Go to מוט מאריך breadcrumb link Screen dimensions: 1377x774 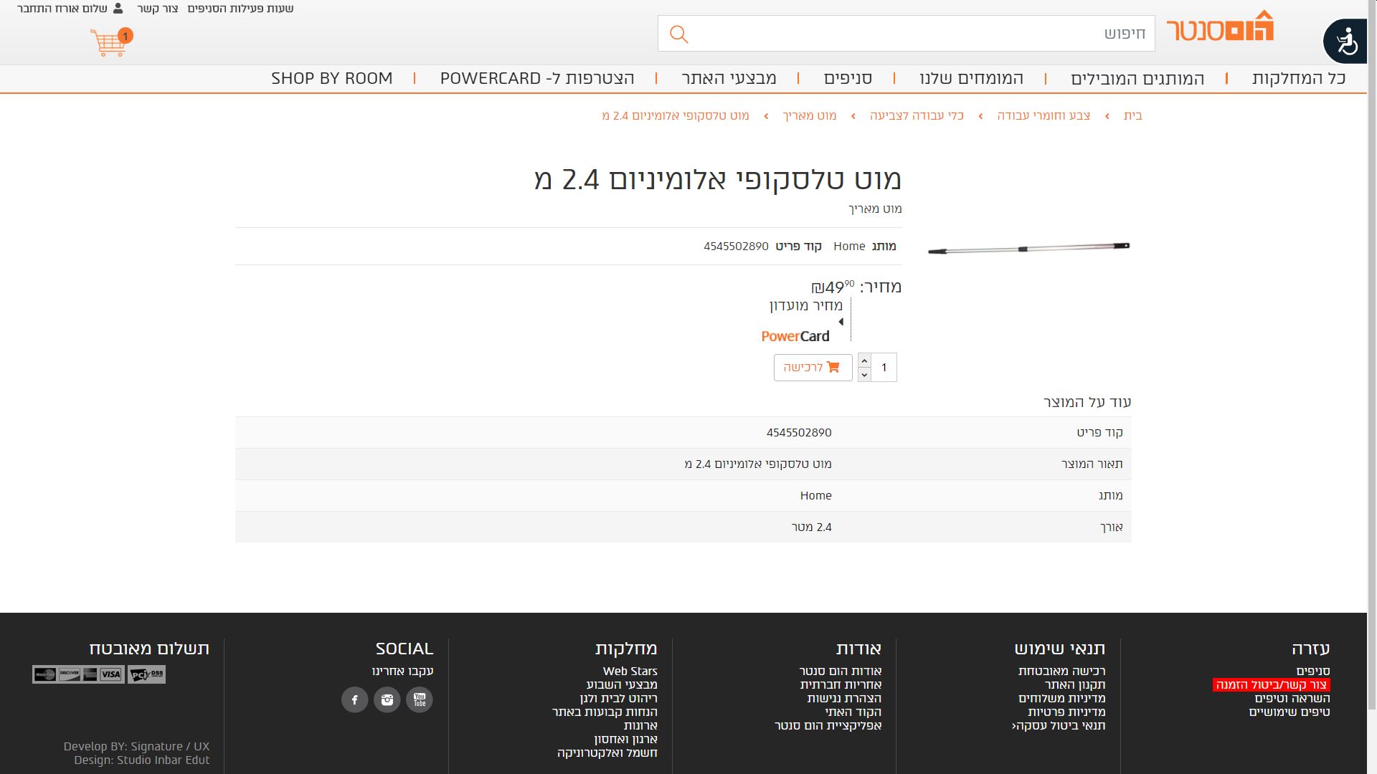(x=809, y=115)
